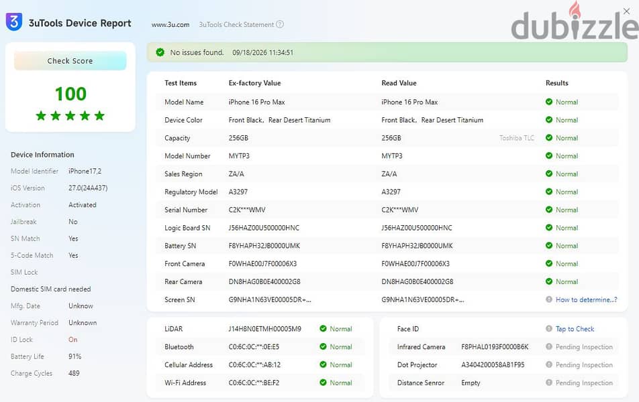
Task: Click the green check icon in Model Number row
Action: (x=549, y=155)
